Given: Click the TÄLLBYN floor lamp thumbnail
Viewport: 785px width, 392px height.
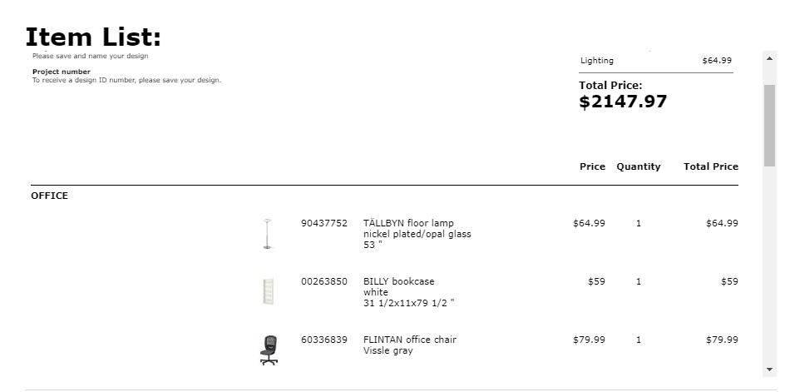Looking at the screenshot, I should (x=268, y=234).
